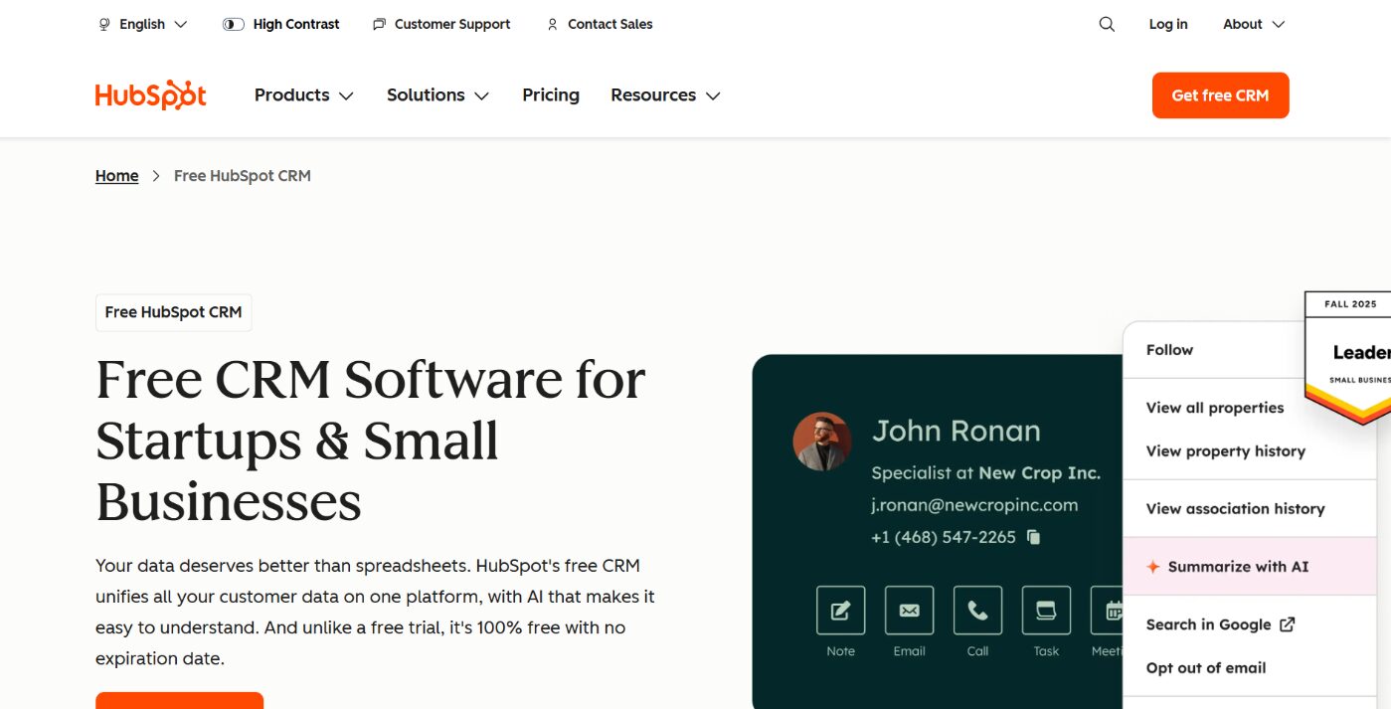The width and height of the screenshot is (1391, 709).
Task: Click John Ronan's profile photo
Action: pos(821,441)
